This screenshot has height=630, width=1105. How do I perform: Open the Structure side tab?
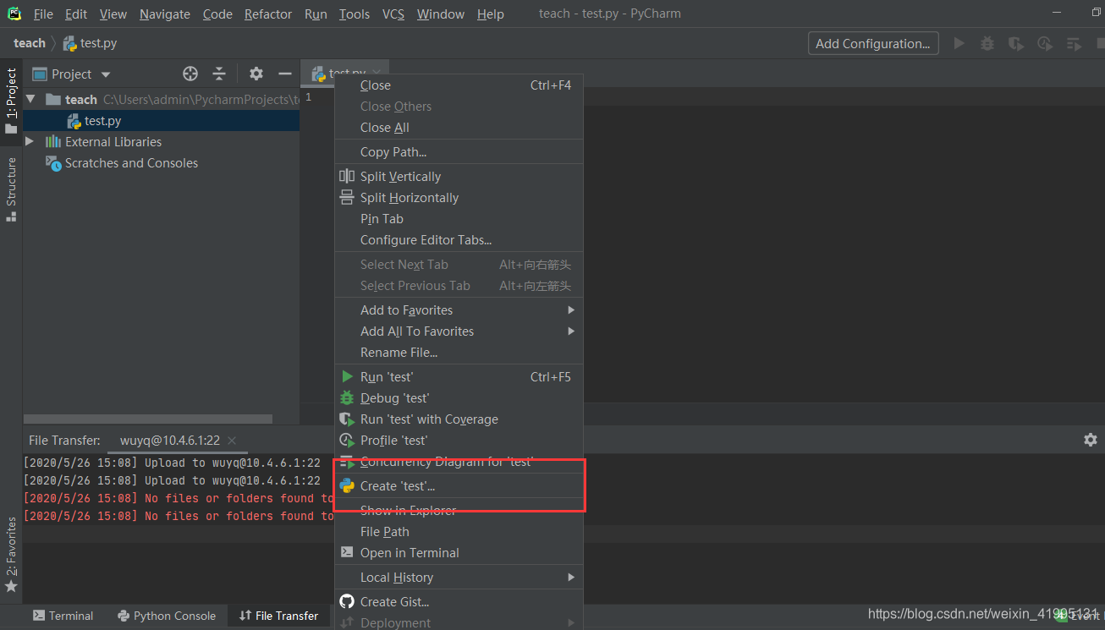point(11,189)
